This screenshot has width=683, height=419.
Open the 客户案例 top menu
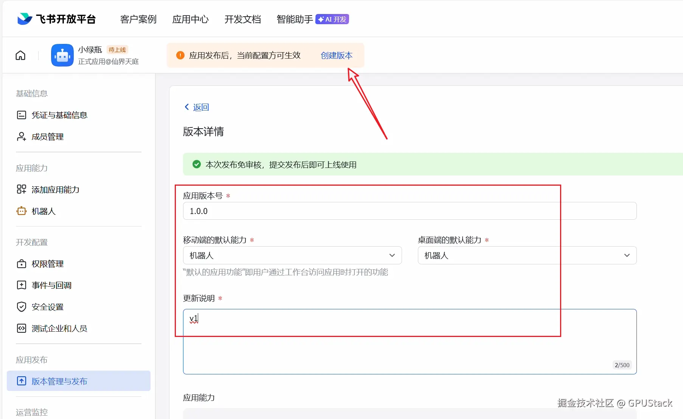pyautogui.click(x=138, y=19)
